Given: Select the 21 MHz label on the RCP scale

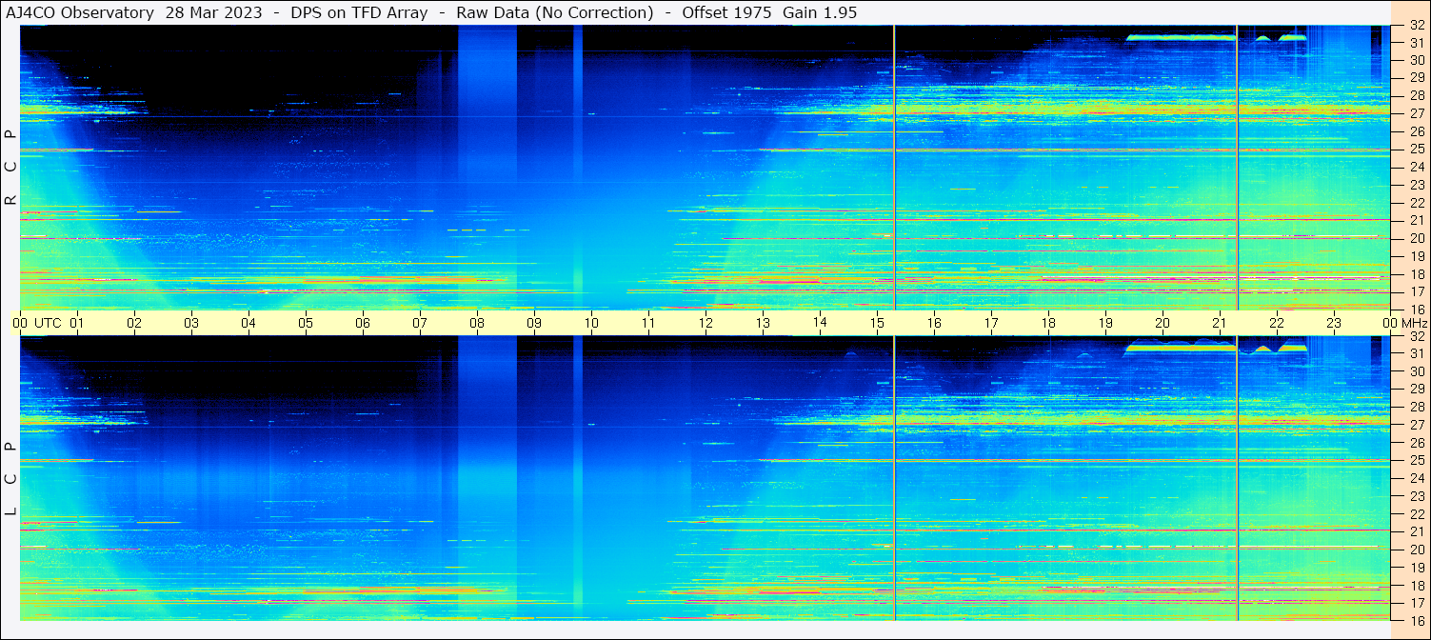Looking at the screenshot, I should pyautogui.click(x=1417, y=221).
